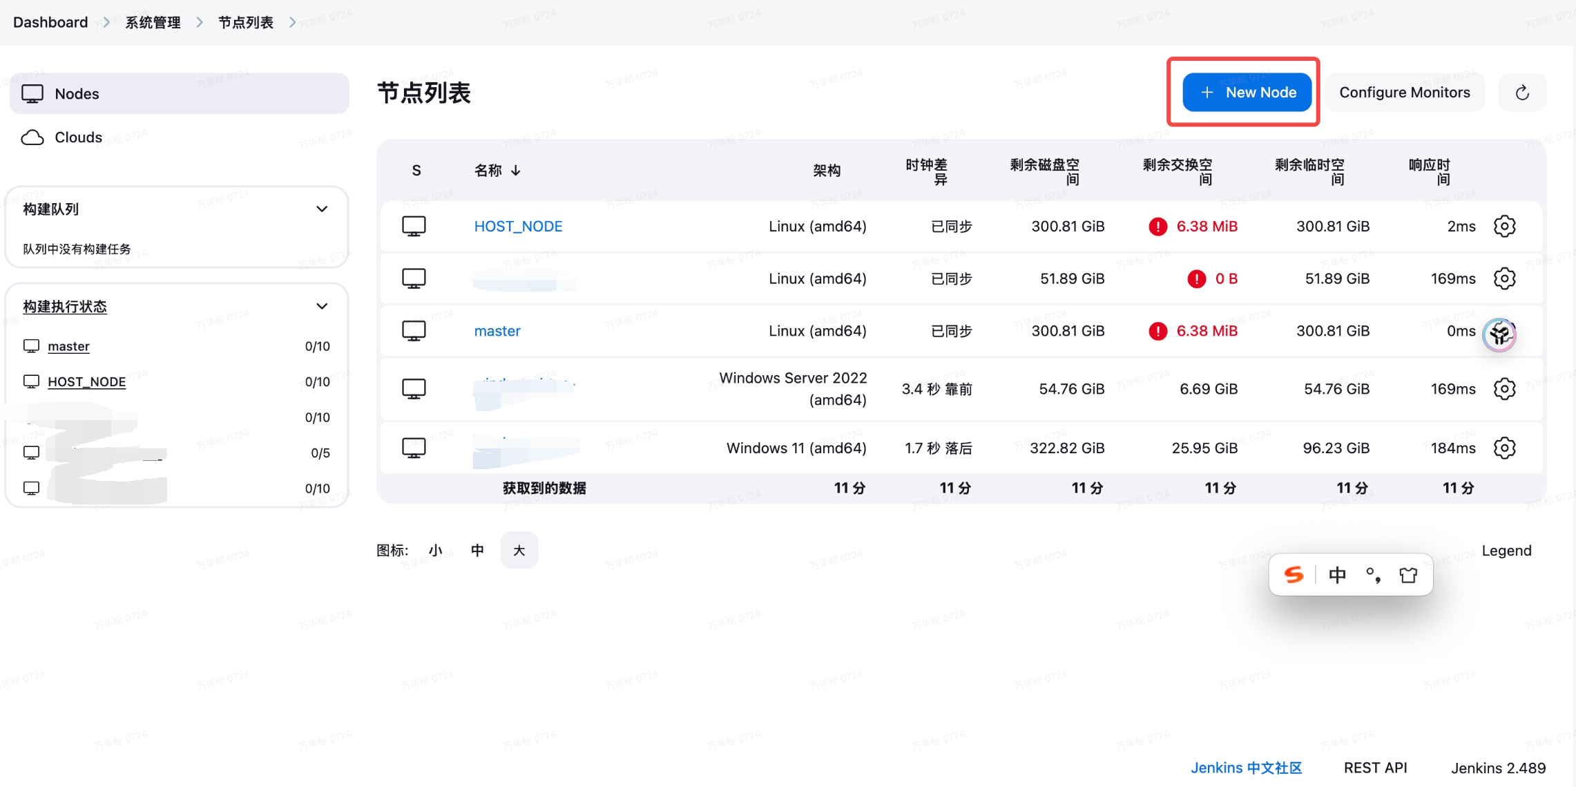Click the Sogou input method S icon
The width and height of the screenshot is (1576, 787).
click(x=1294, y=575)
